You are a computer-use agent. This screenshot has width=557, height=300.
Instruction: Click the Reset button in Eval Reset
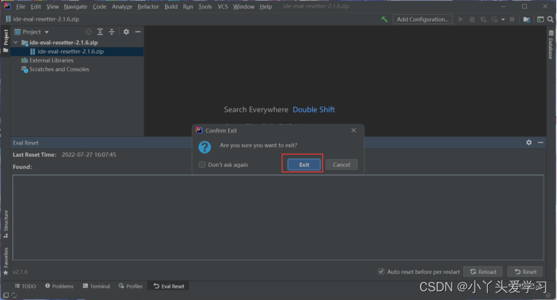(x=525, y=272)
